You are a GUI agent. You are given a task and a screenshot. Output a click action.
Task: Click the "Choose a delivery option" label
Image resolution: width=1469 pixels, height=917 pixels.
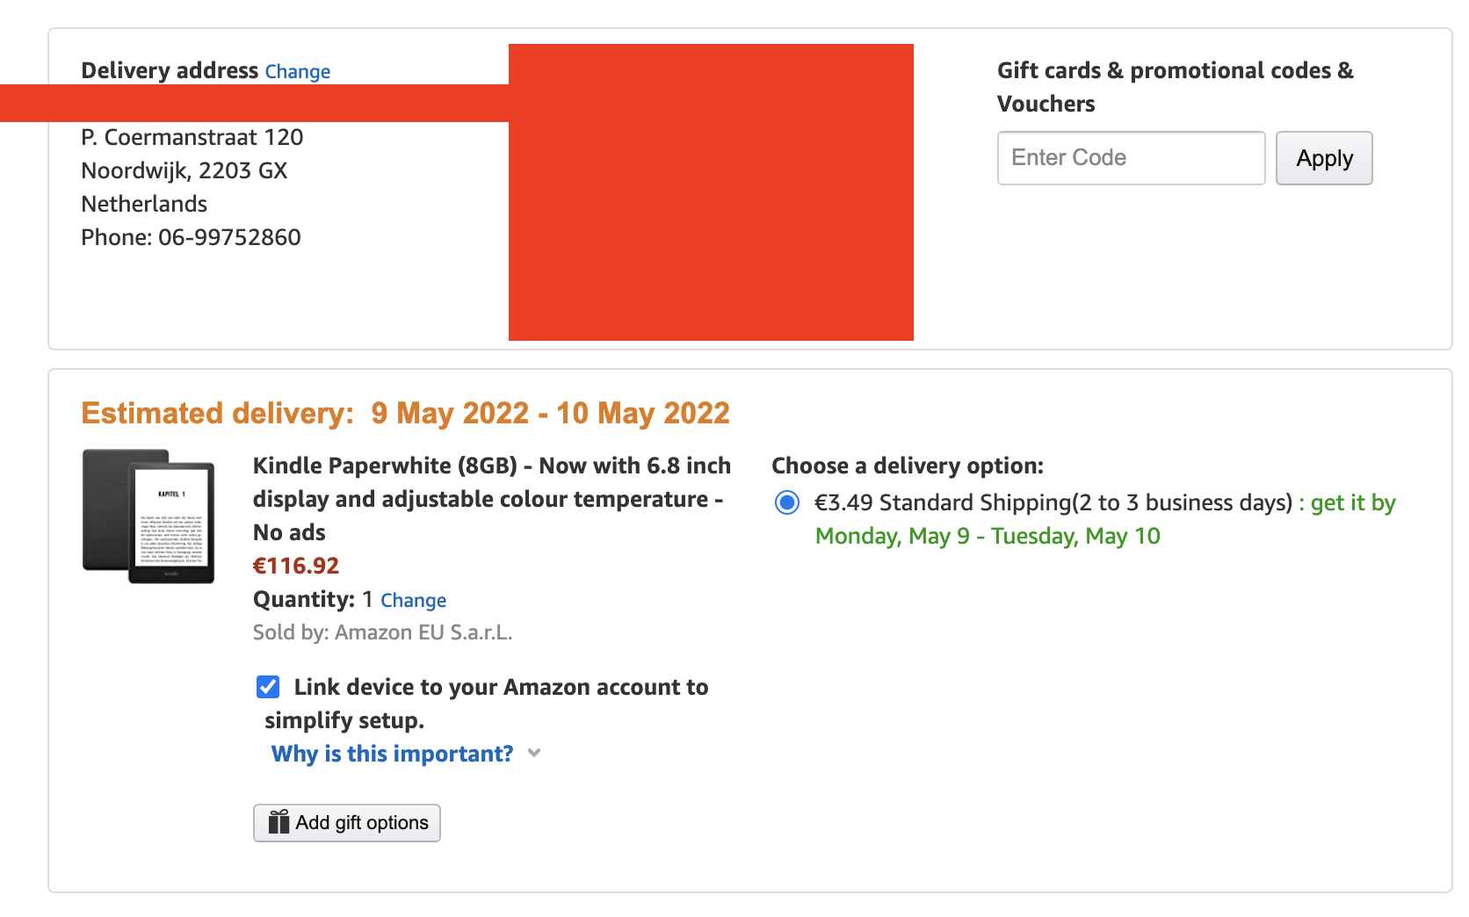[907, 466]
